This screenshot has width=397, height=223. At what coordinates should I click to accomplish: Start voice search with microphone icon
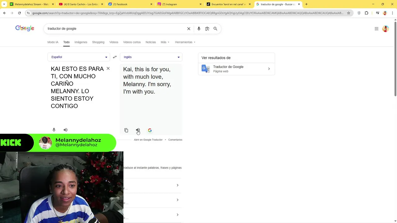pos(199,28)
